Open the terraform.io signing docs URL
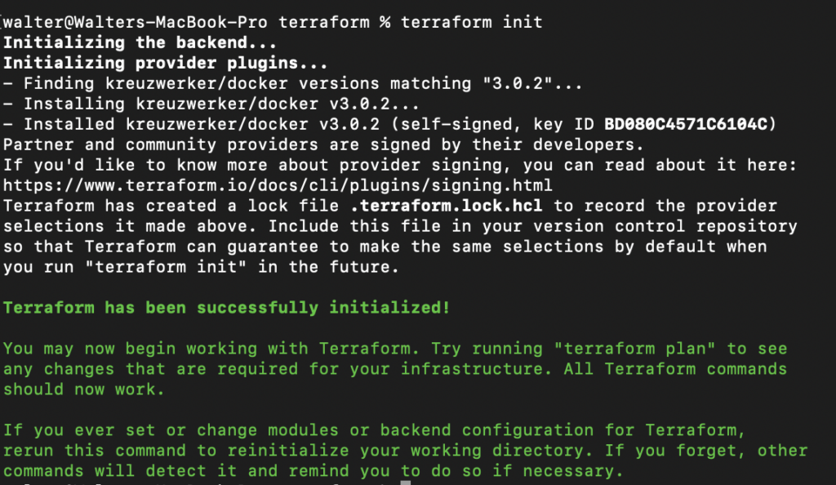This screenshot has height=485, width=836. coord(278,185)
